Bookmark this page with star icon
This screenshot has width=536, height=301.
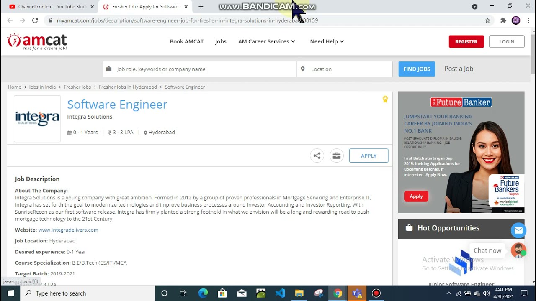pyautogui.click(x=487, y=20)
